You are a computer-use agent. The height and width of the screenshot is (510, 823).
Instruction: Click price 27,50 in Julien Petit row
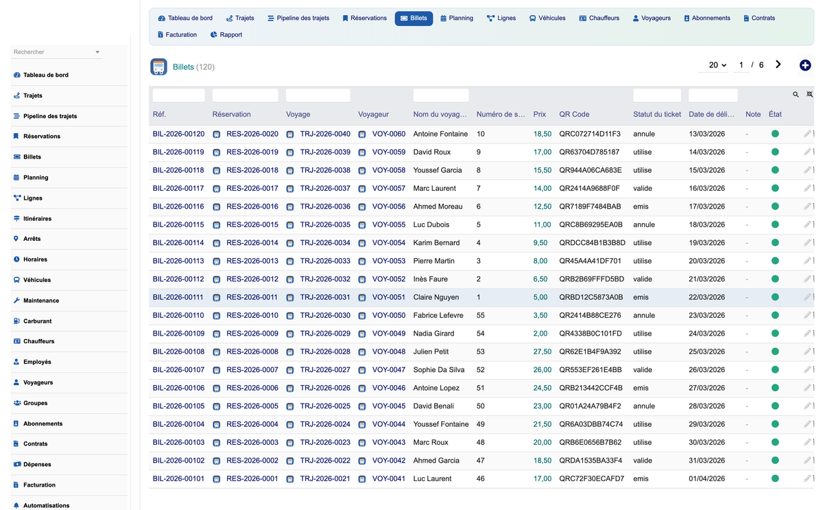click(542, 352)
